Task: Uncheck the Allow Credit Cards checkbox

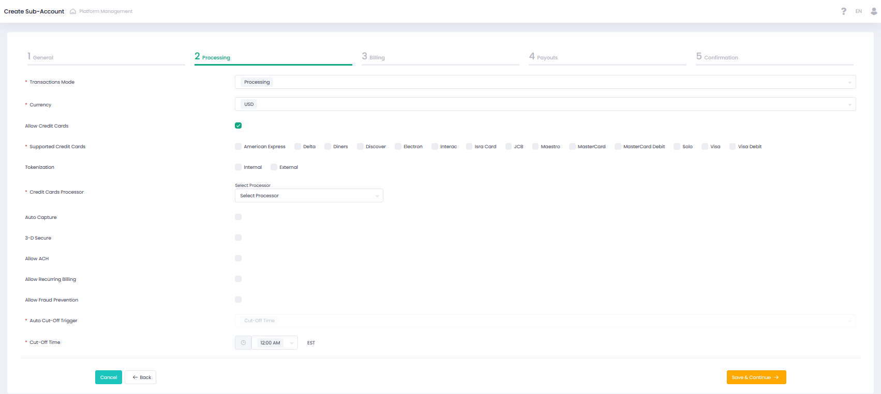Action: click(x=238, y=125)
